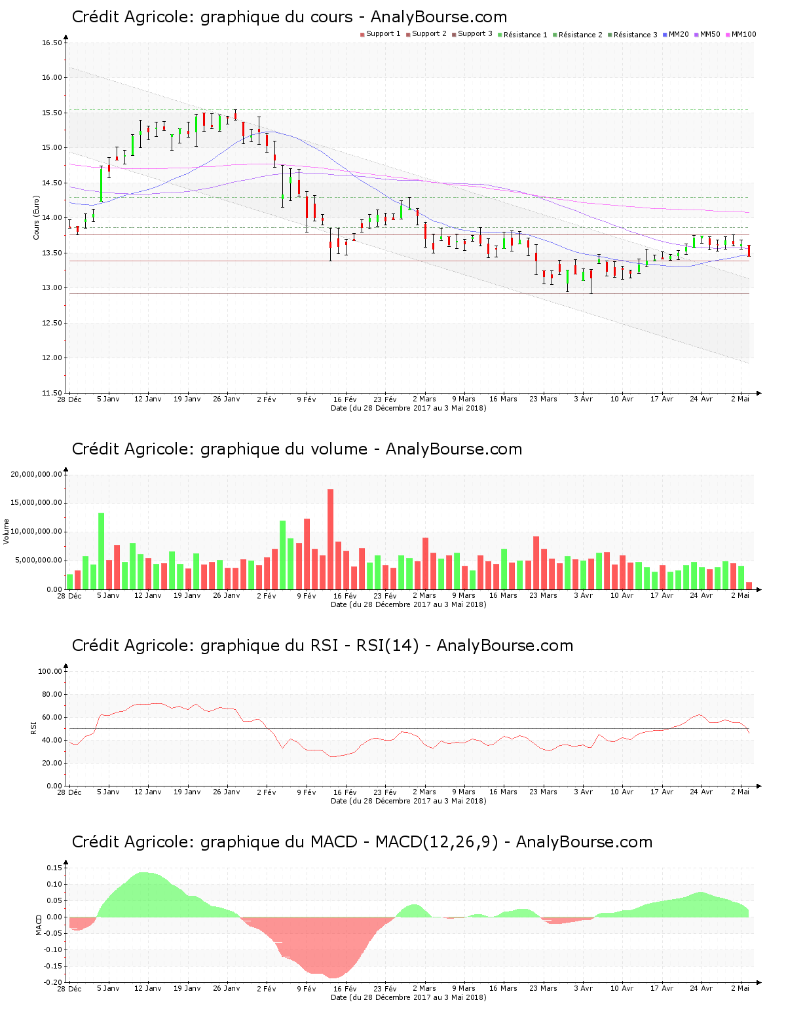Click the last red candlestick on price chart
Viewport: 786px width, 1015px height.
tap(749, 251)
